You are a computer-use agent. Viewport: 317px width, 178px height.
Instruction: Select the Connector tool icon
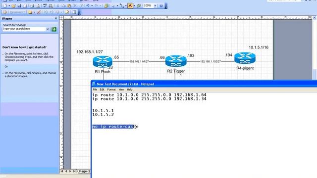coord(122,6)
